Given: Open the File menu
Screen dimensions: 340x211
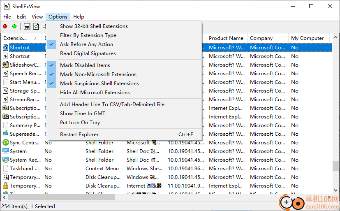Looking at the screenshot, I should (7, 17).
